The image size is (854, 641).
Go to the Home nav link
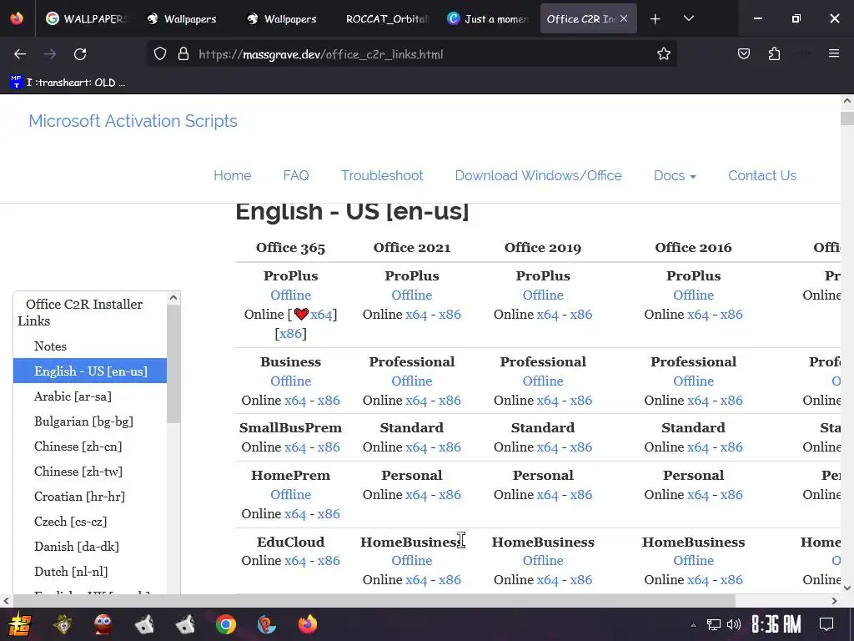(x=233, y=175)
